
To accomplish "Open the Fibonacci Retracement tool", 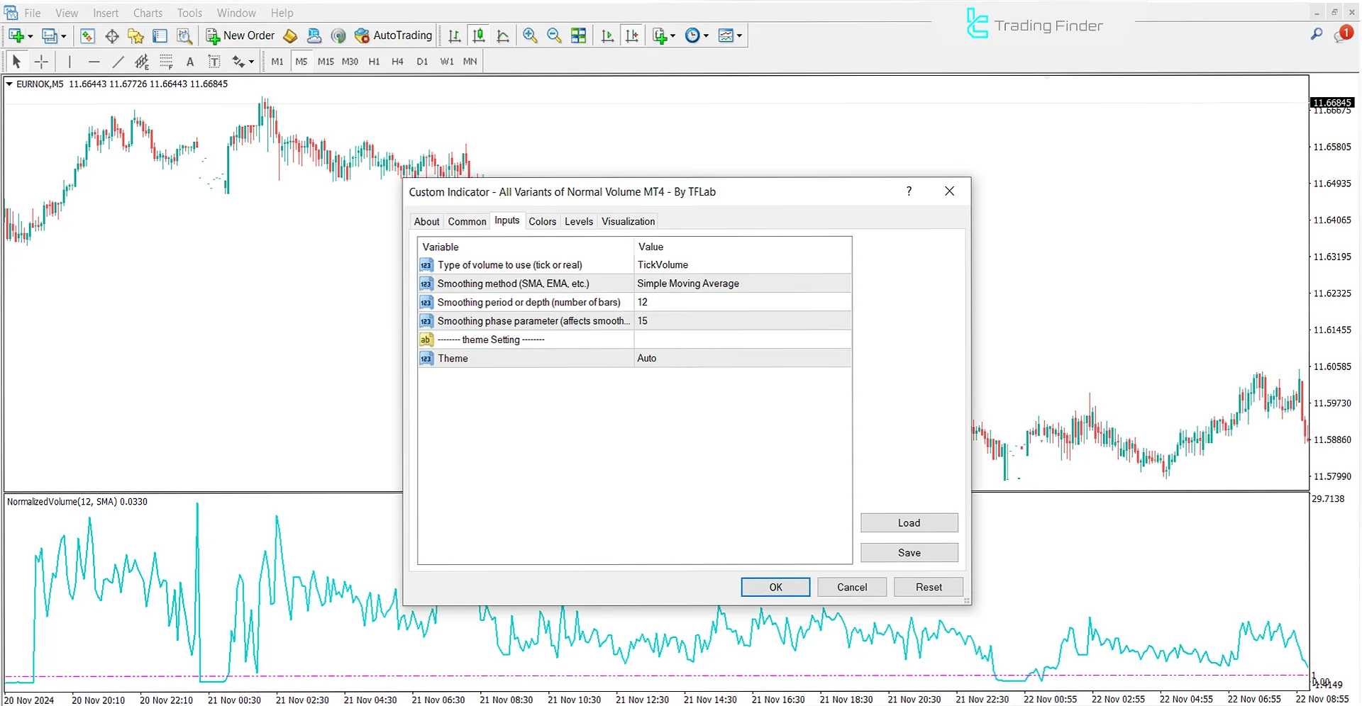I will (x=165, y=62).
